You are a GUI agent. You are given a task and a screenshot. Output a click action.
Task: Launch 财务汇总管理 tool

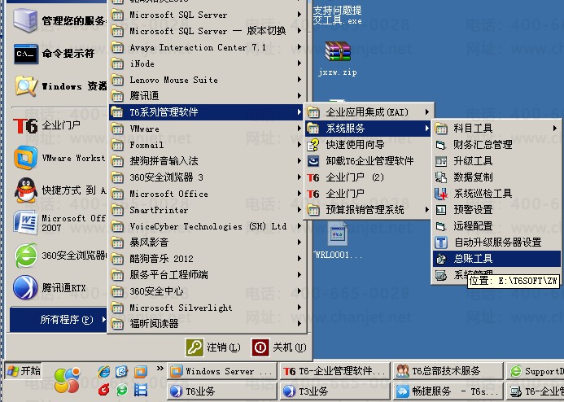(x=496, y=145)
